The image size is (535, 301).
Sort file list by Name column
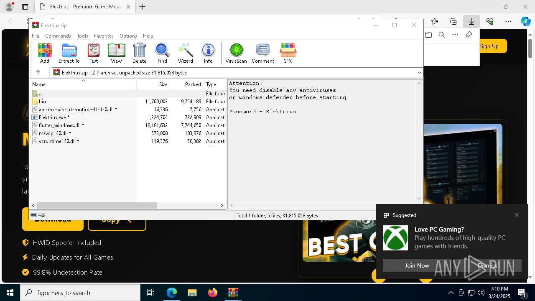click(83, 84)
